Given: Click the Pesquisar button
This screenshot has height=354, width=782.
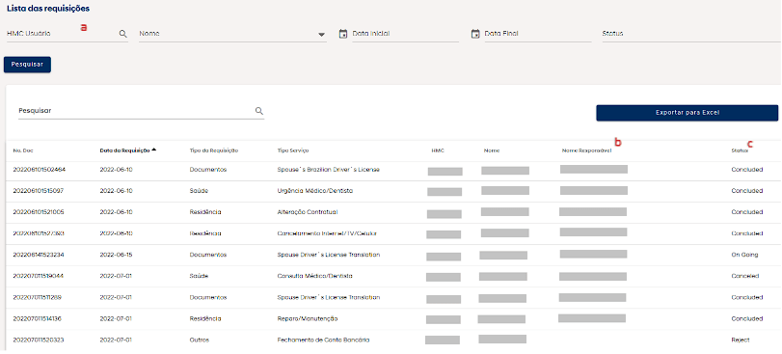Looking at the screenshot, I should tap(27, 65).
